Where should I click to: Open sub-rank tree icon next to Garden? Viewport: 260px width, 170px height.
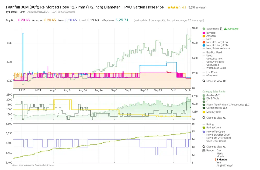(x=216, y=95)
